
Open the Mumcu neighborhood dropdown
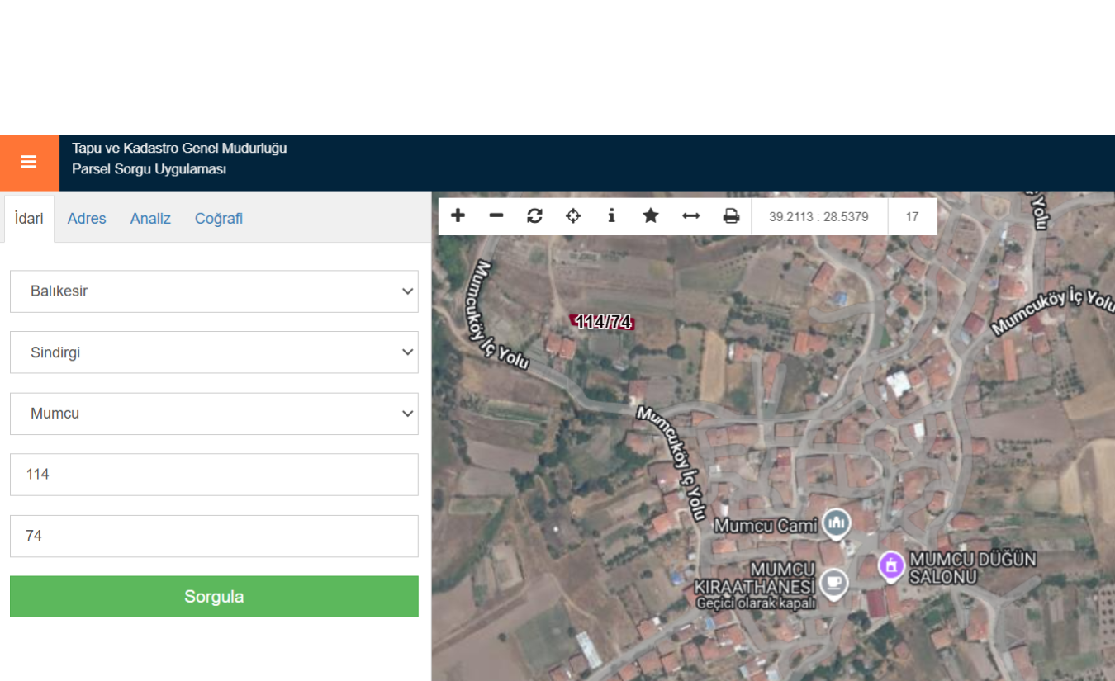point(214,414)
